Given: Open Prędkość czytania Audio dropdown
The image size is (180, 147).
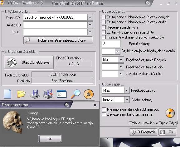Looking at the screenshot, I should tap(121, 67).
